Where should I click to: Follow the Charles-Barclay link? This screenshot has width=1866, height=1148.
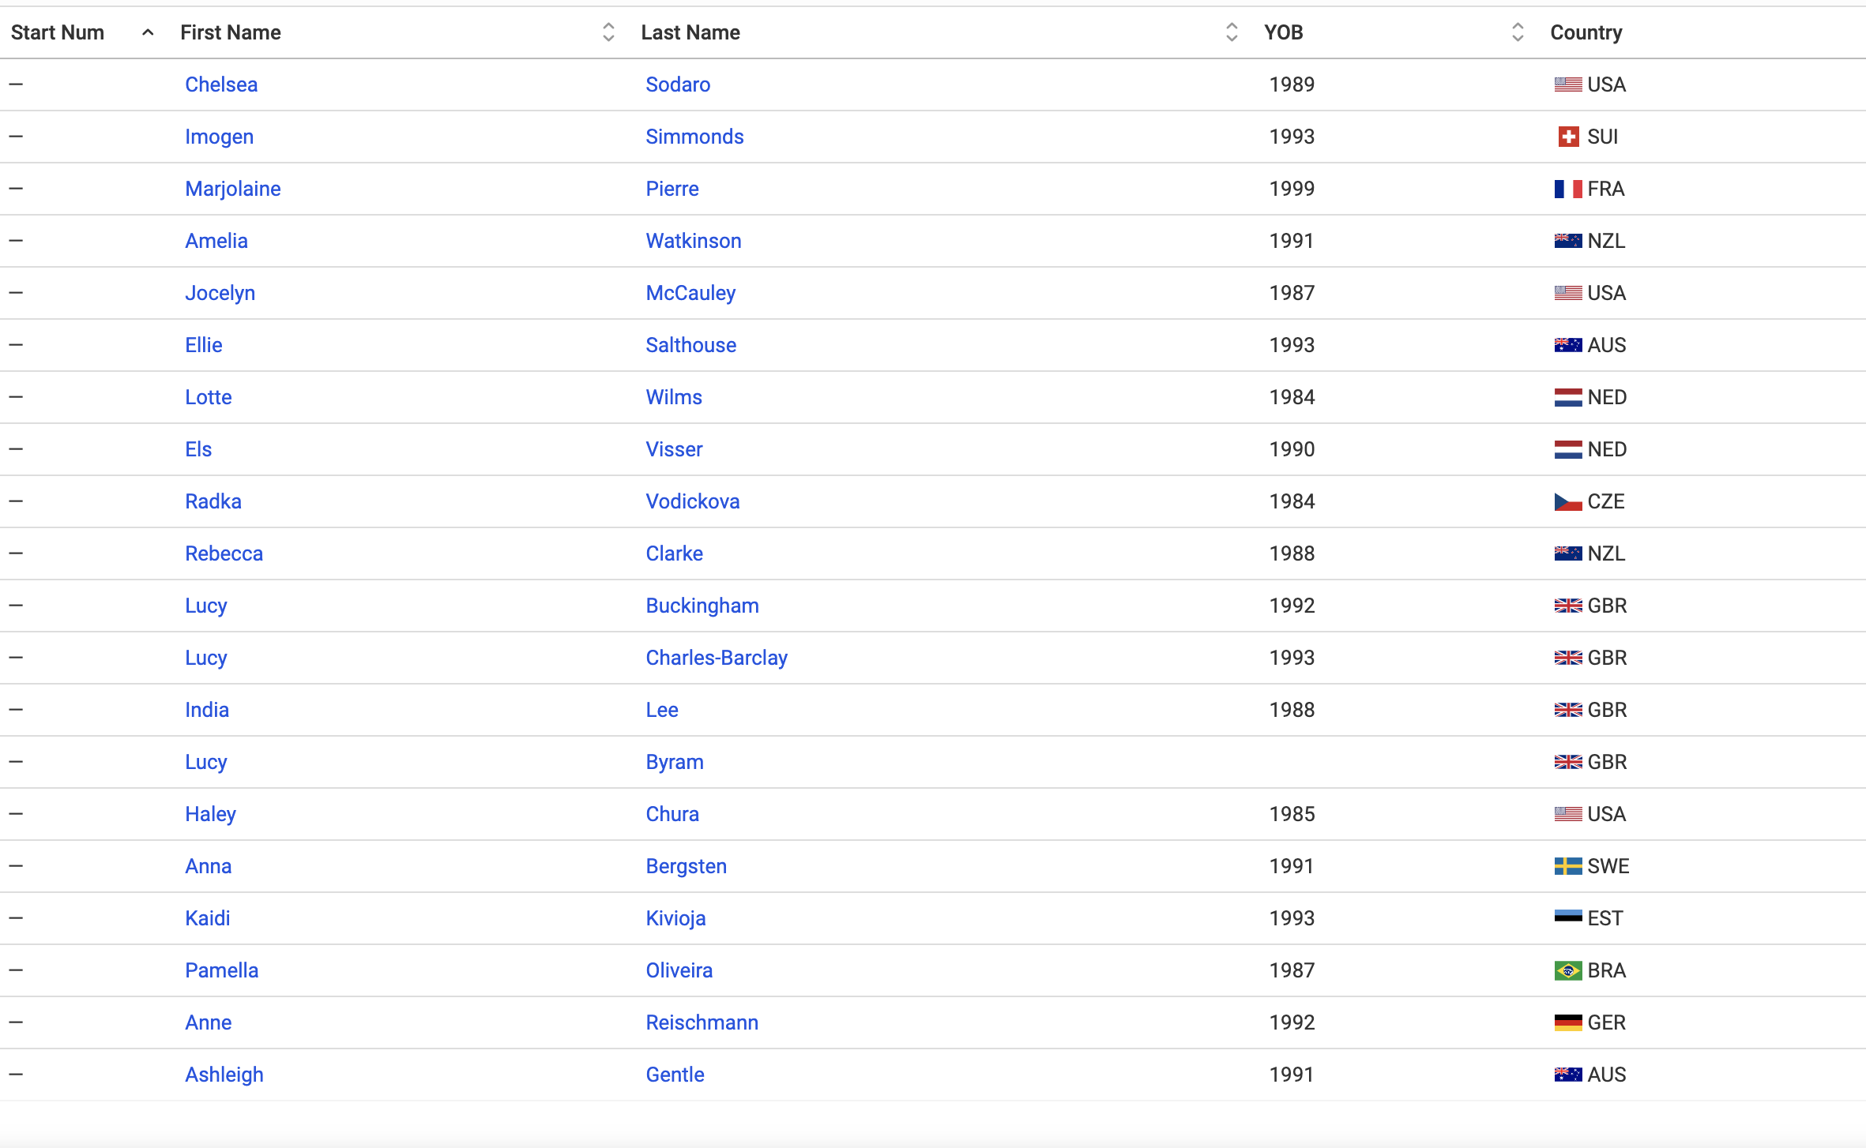pyautogui.click(x=717, y=658)
